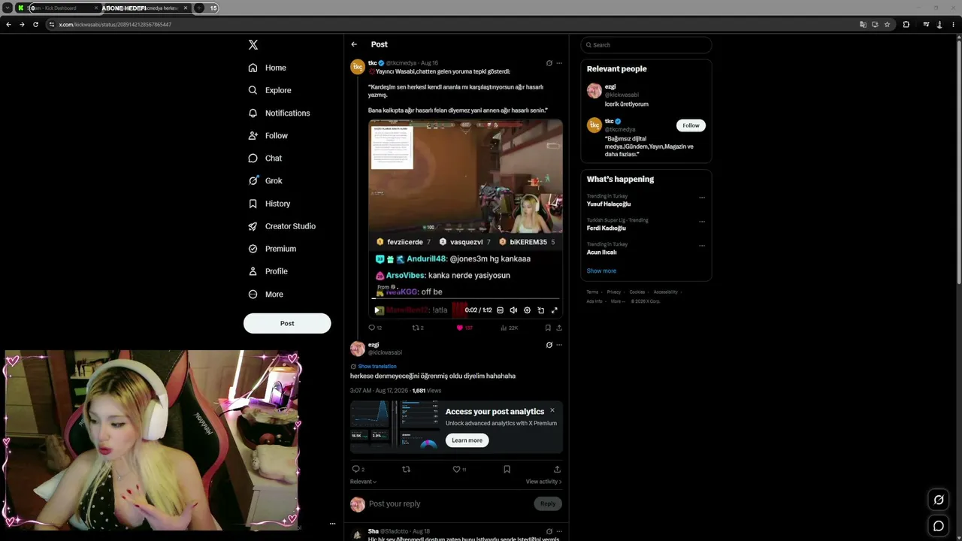
Task: Toggle video picture-in-picture mode
Action: [540, 310]
